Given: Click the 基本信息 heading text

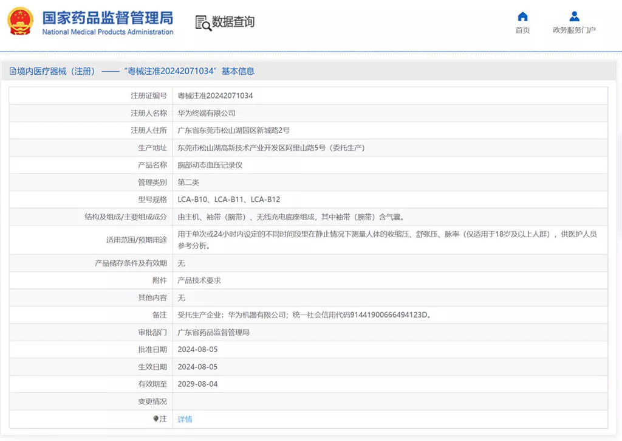Looking at the screenshot, I should click(x=238, y=71).
